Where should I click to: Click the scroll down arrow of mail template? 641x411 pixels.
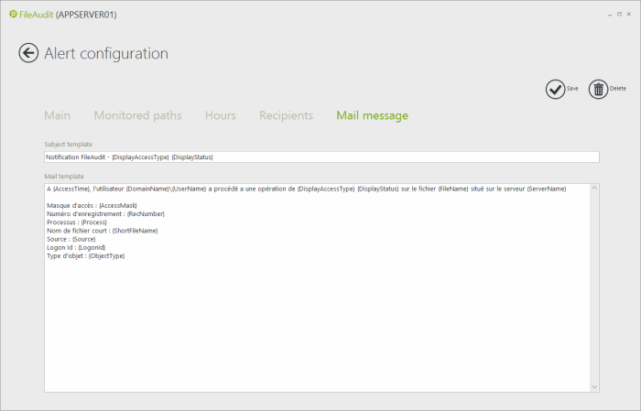(595, 387)
